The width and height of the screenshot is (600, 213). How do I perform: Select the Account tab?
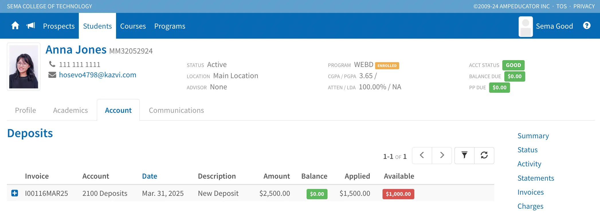coord(118,110)
